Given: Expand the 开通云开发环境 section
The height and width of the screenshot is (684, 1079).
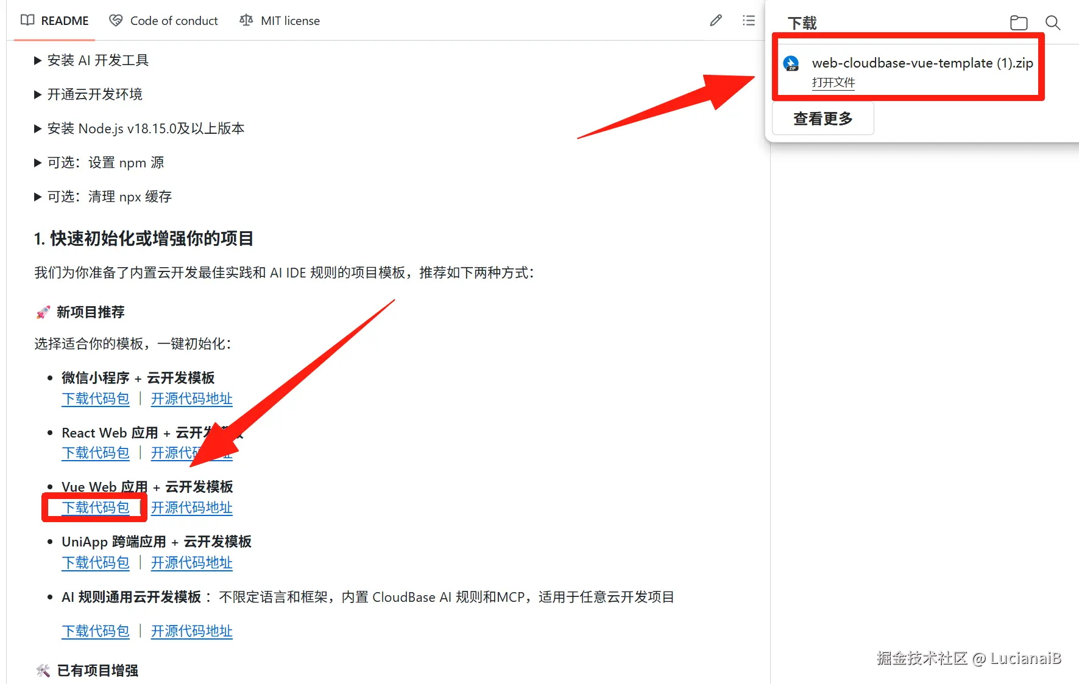Looking at the screenshot, I should click(x=88, y=94).
